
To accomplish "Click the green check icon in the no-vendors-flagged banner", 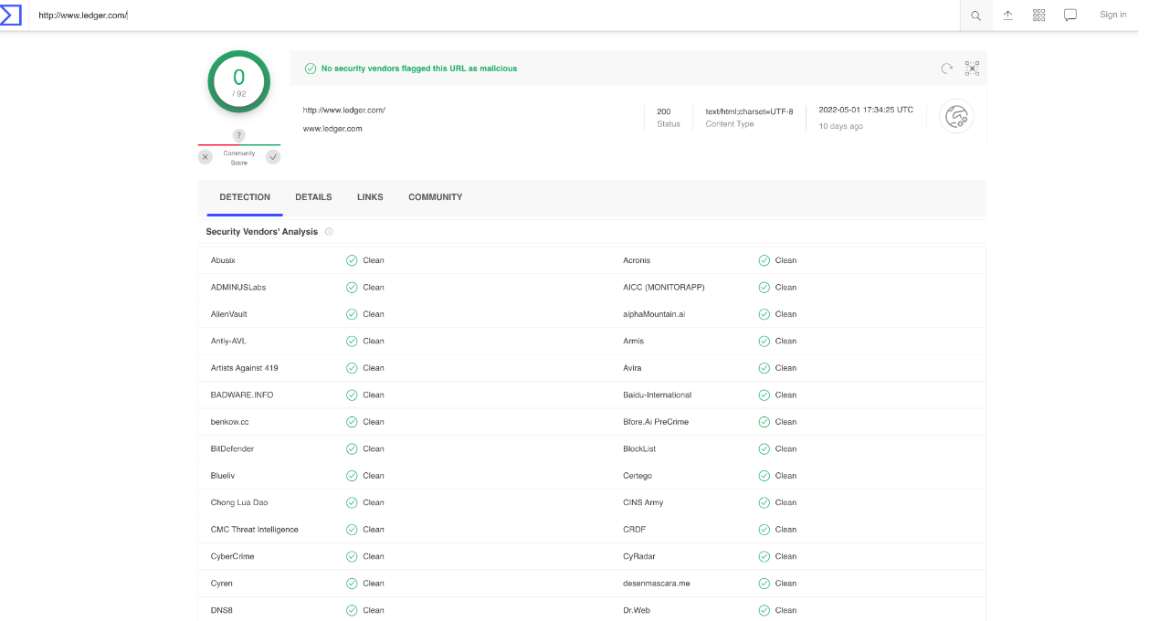I will point(311,68).
